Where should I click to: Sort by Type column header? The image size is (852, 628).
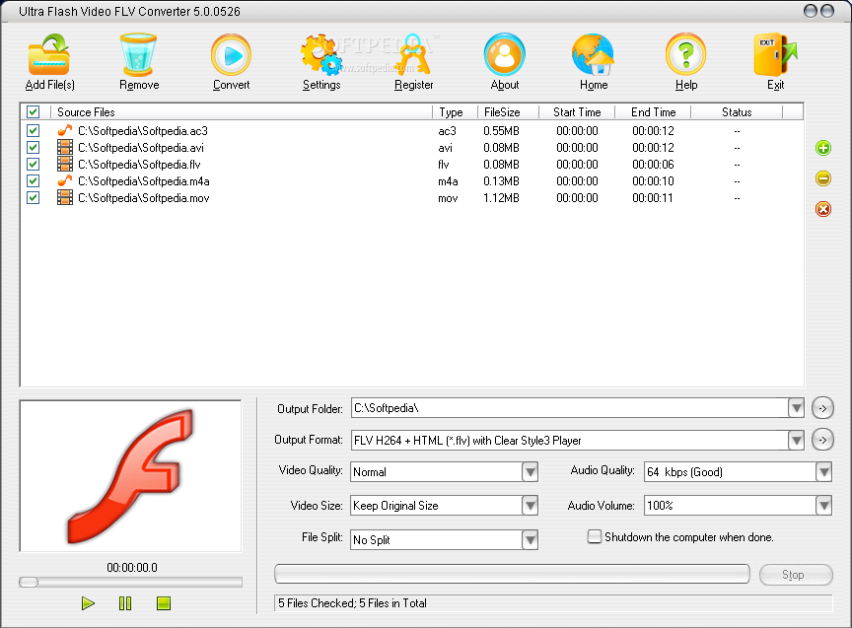tap(455, 112)
